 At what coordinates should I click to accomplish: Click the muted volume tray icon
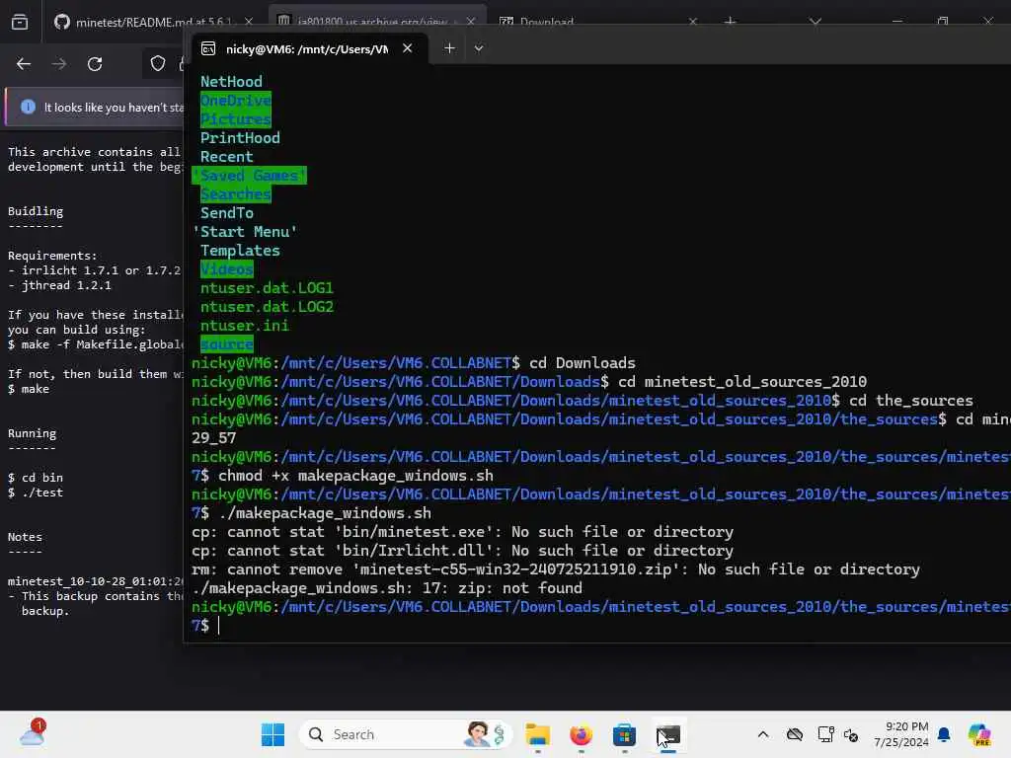tap(851, 734)
